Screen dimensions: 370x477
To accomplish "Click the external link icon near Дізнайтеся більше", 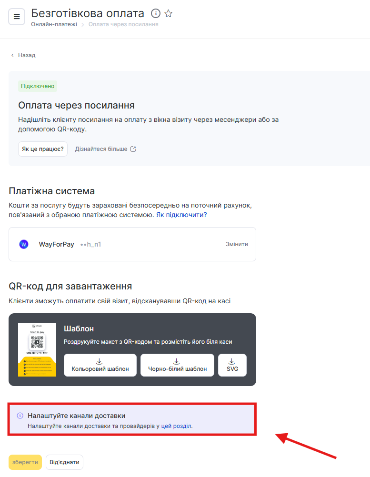I will (x=133, y=149).
